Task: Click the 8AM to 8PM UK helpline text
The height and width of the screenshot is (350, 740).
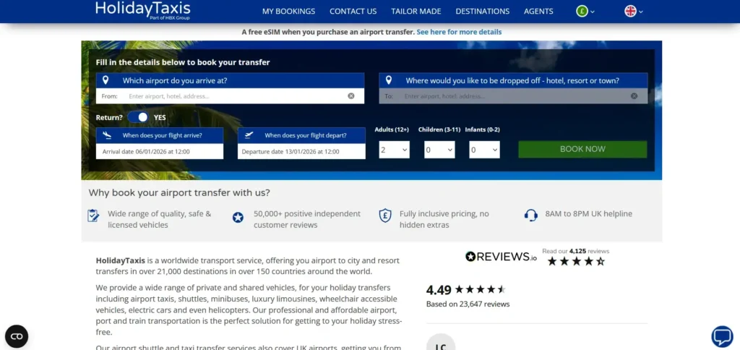Action: 588,213
